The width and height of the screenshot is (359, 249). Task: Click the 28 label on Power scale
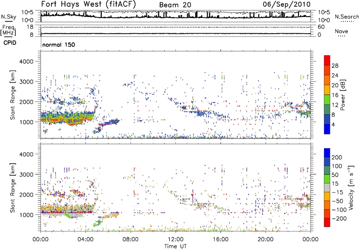click(335, 66)
